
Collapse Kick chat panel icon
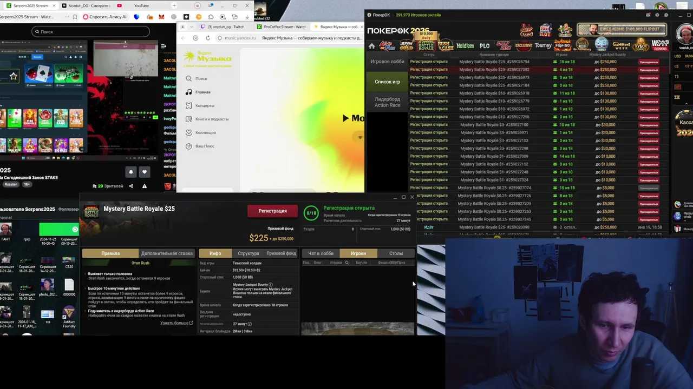[164, 46]
